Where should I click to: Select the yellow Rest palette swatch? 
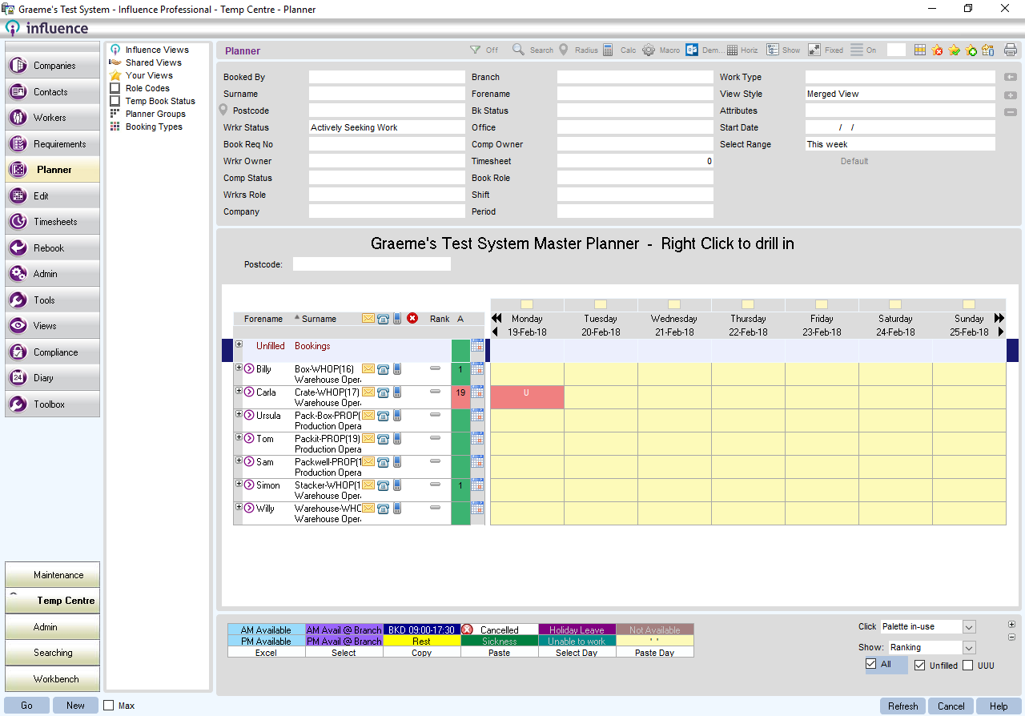[421, 642]
